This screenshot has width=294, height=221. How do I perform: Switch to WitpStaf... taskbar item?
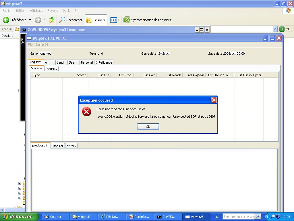point(196,217)
